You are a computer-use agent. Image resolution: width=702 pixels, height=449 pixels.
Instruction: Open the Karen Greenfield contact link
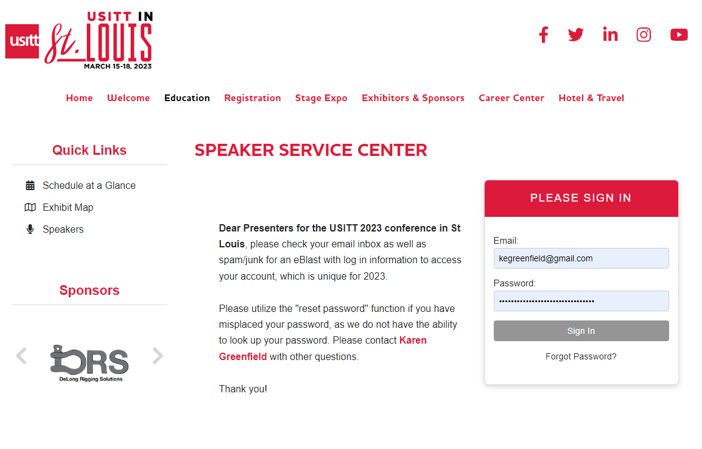323,348
